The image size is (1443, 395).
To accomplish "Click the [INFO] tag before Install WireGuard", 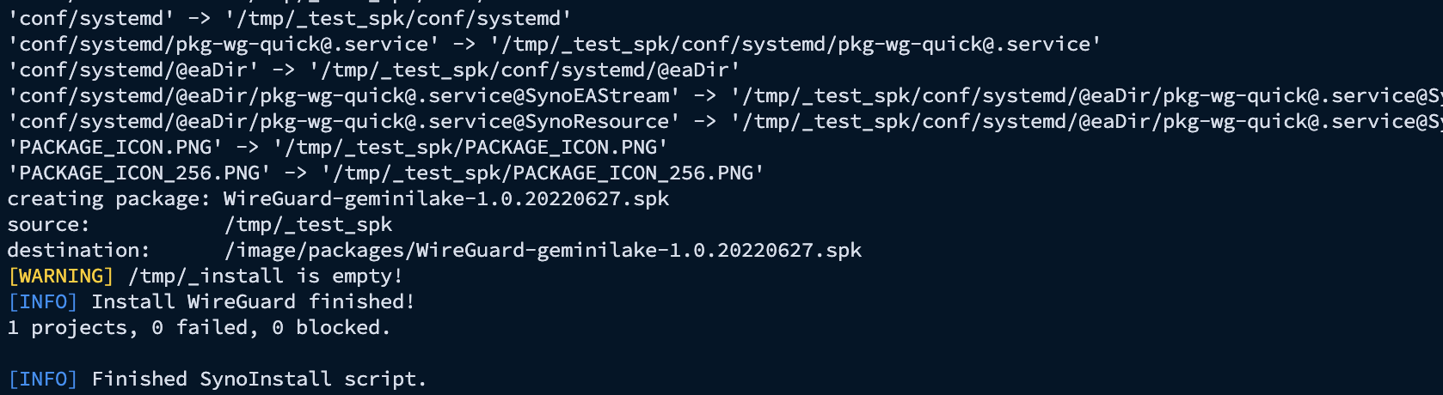I will pos(42,302).
